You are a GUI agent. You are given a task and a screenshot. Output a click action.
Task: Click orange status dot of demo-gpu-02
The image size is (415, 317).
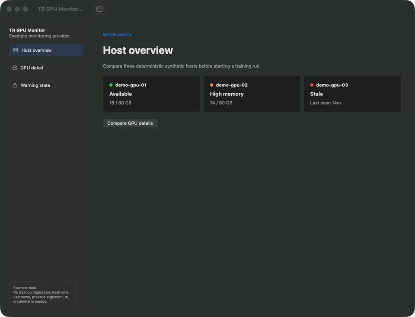(x=211, y=85)
